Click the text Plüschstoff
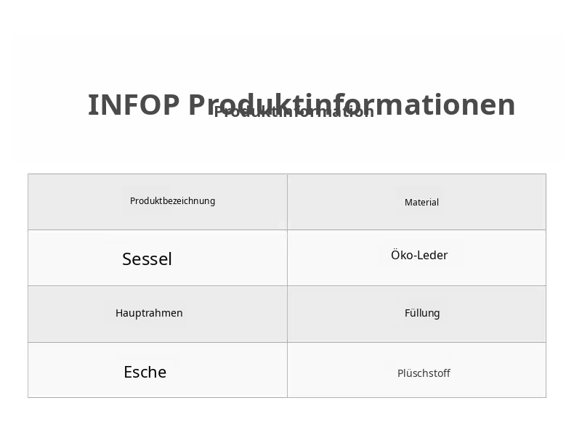574x435 pixels. [x=424, y=373]
